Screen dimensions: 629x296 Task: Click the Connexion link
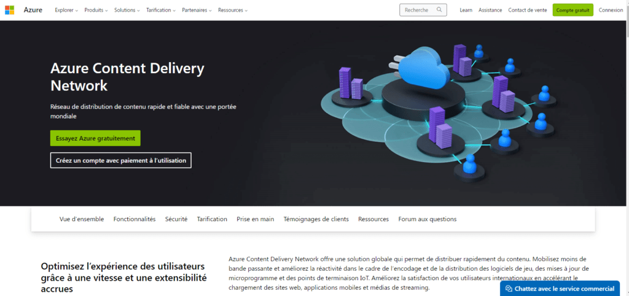[611, 10]
